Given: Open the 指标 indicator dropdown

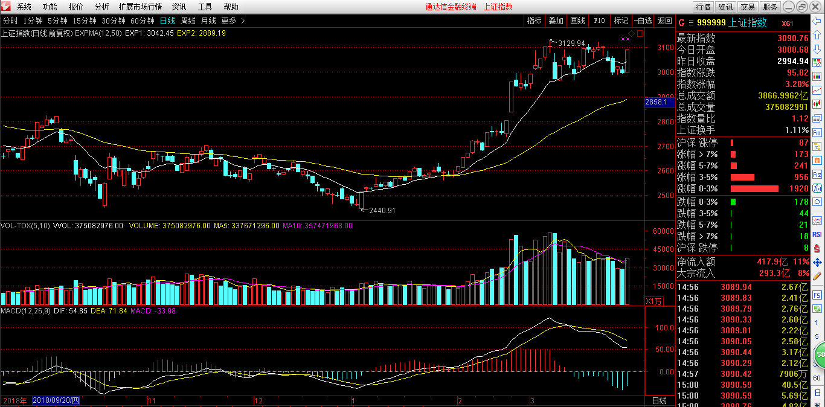Looking at the screenshot, I should tap(534, 21).
